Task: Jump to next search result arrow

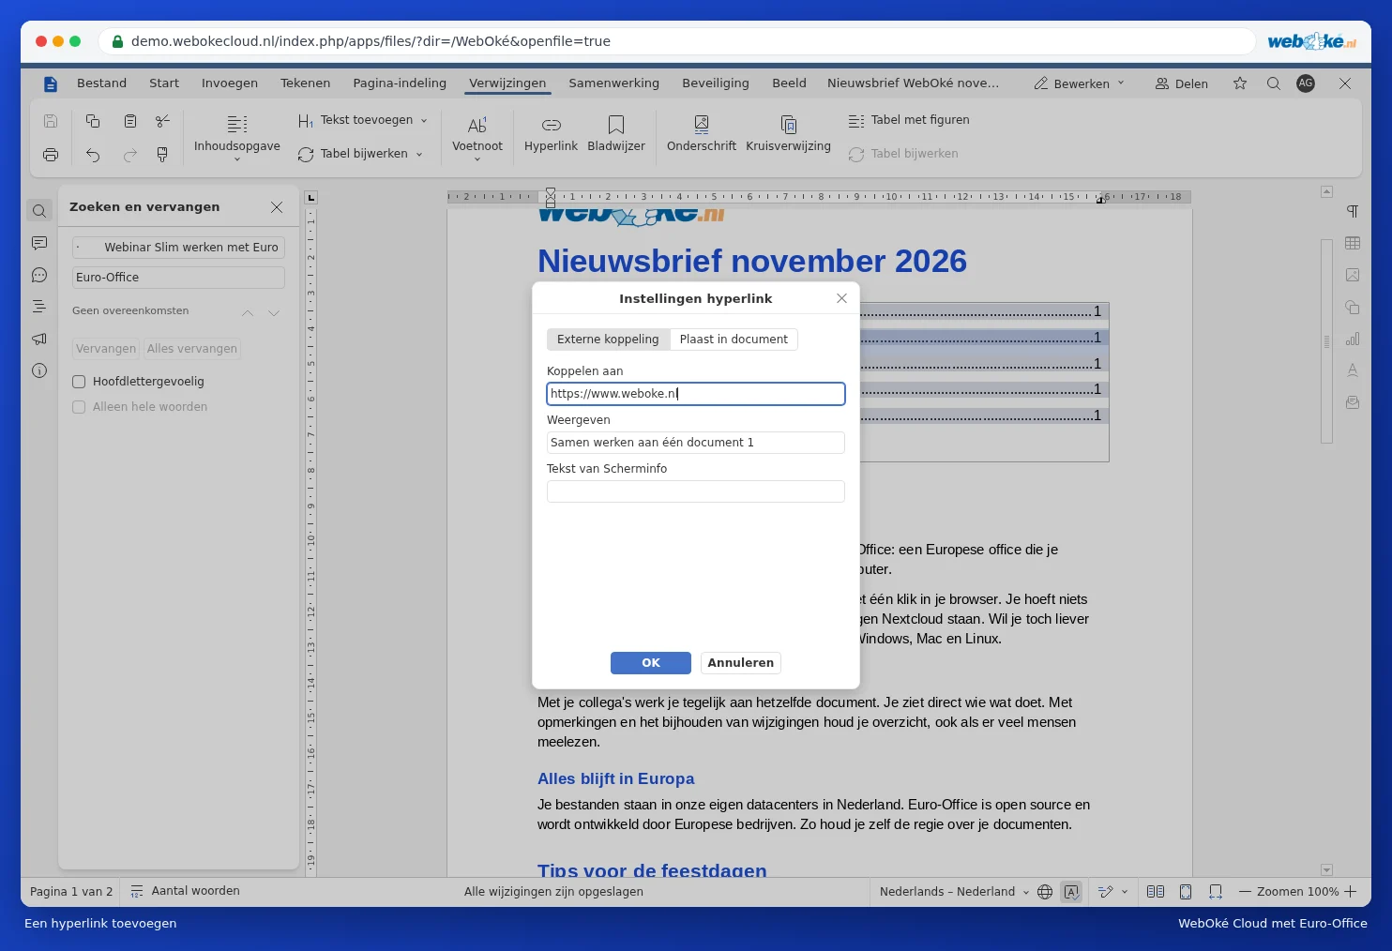Action: (x=274, y=313)
